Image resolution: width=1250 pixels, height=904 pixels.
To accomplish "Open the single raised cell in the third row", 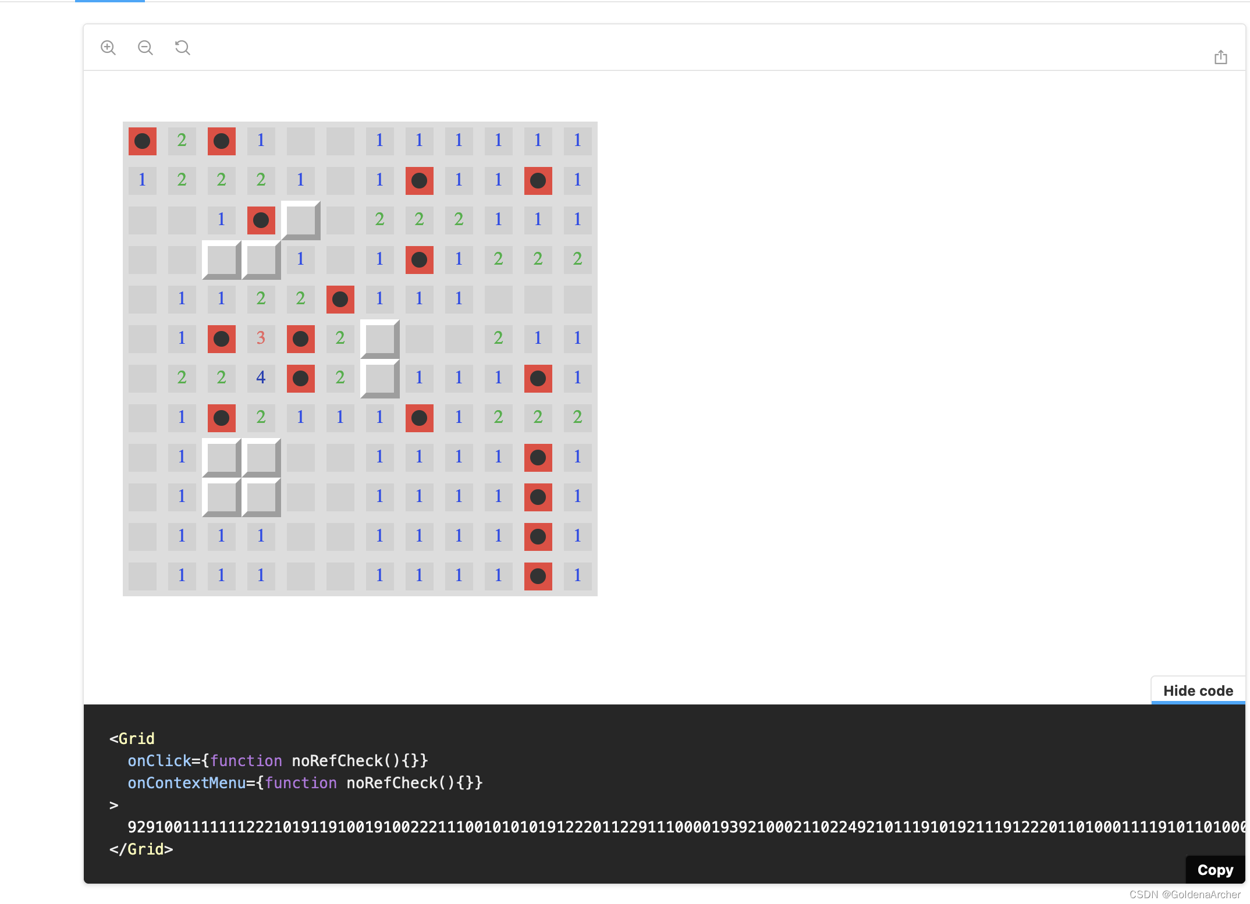I will click(301, 220).
